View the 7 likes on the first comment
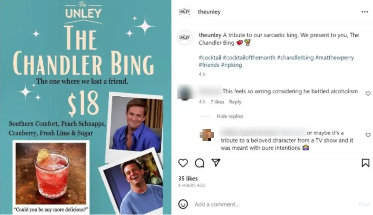This screenshot has width=373, height=215. point(217,102)
